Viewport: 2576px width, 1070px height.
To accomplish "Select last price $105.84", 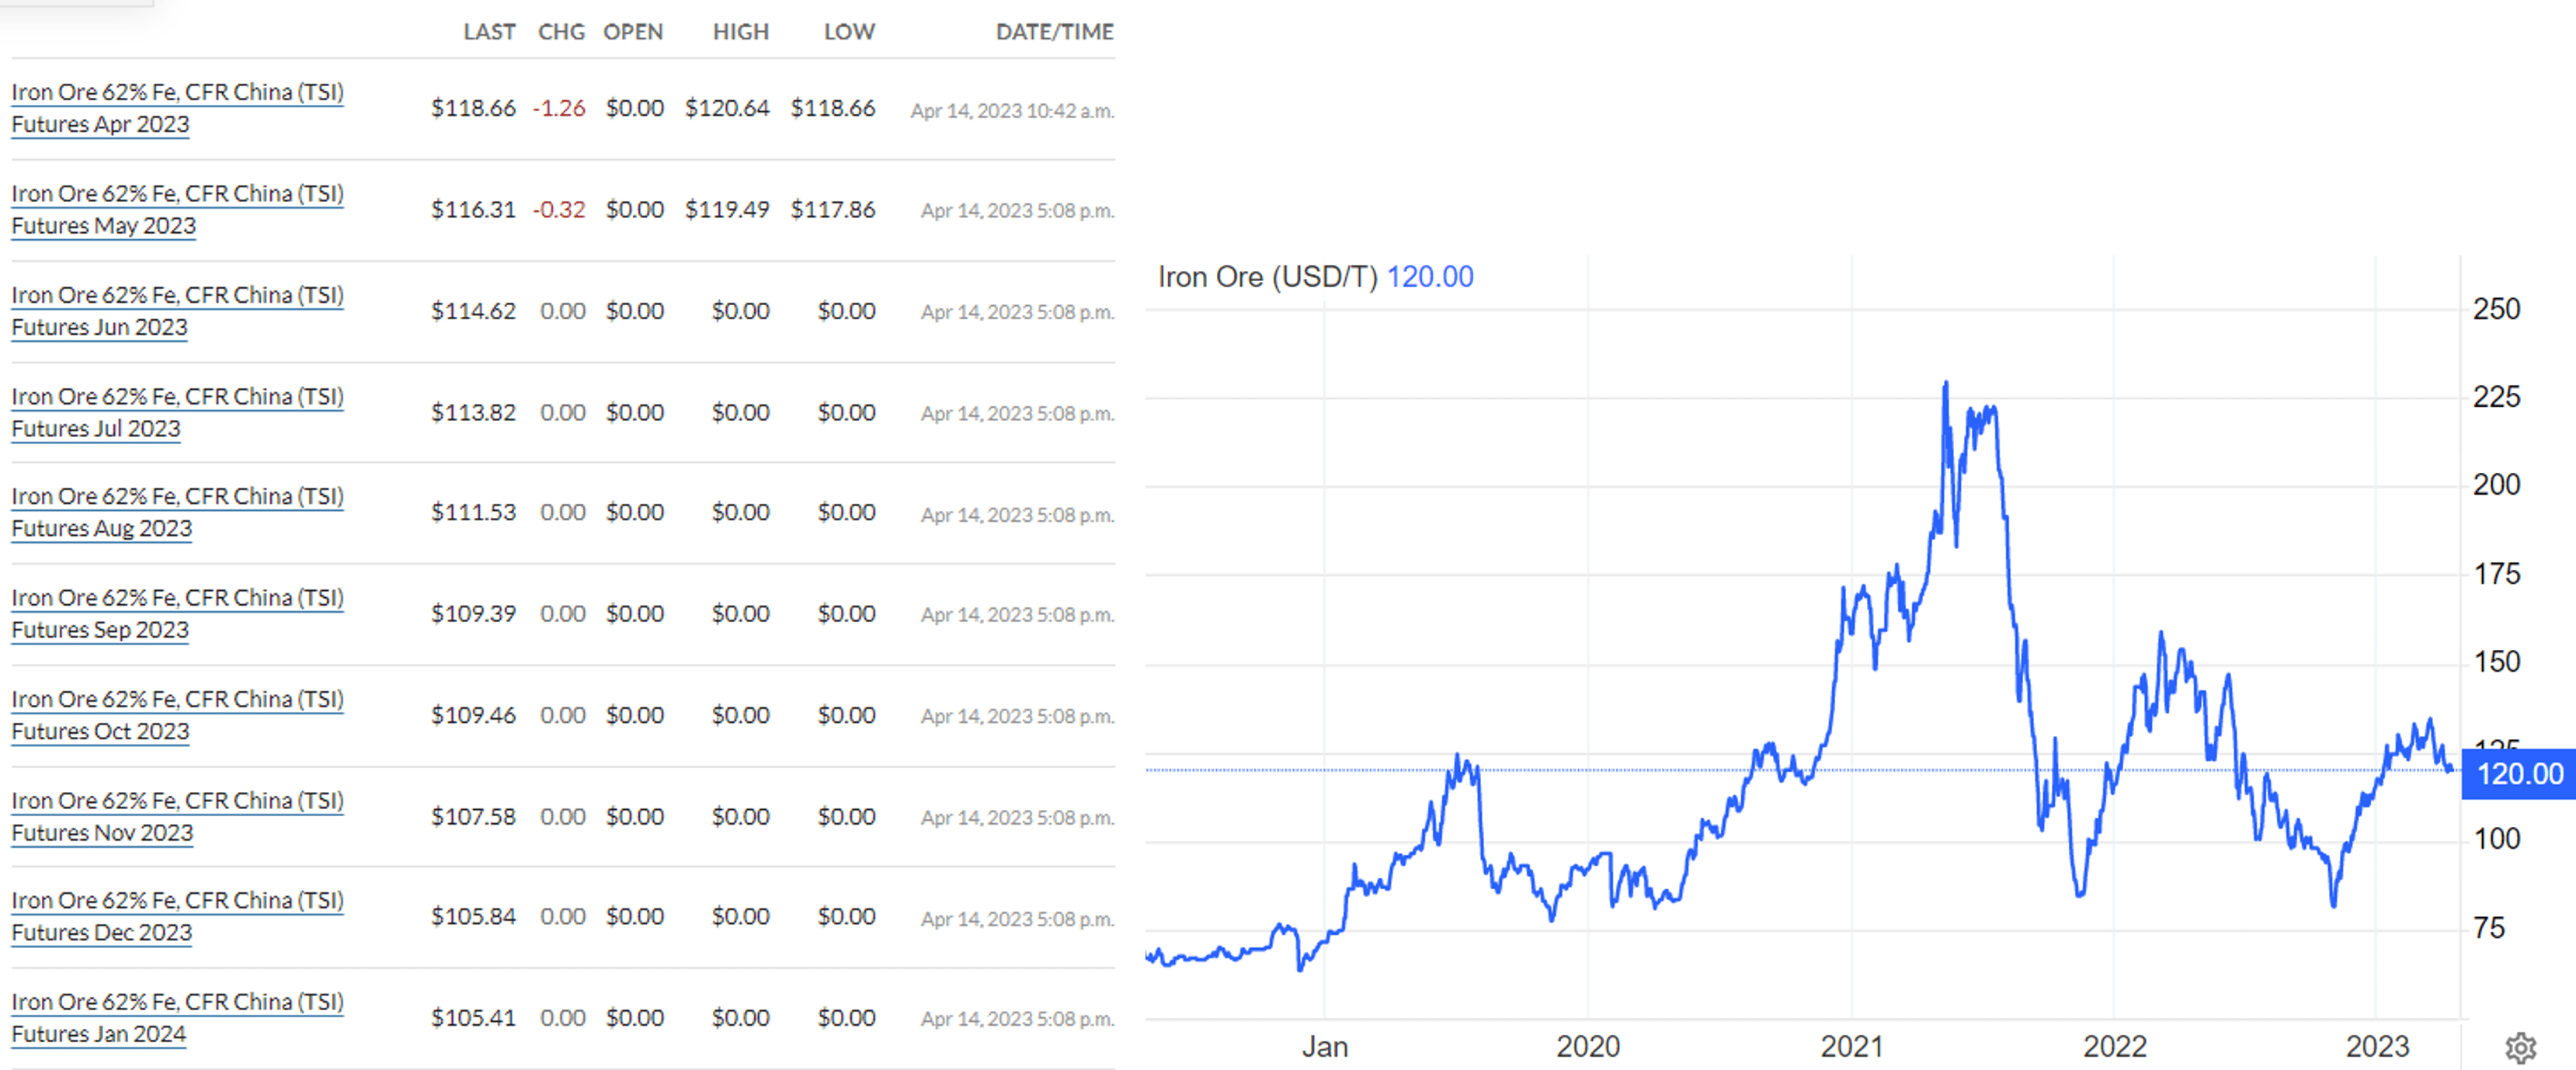I will click(473, 916).
